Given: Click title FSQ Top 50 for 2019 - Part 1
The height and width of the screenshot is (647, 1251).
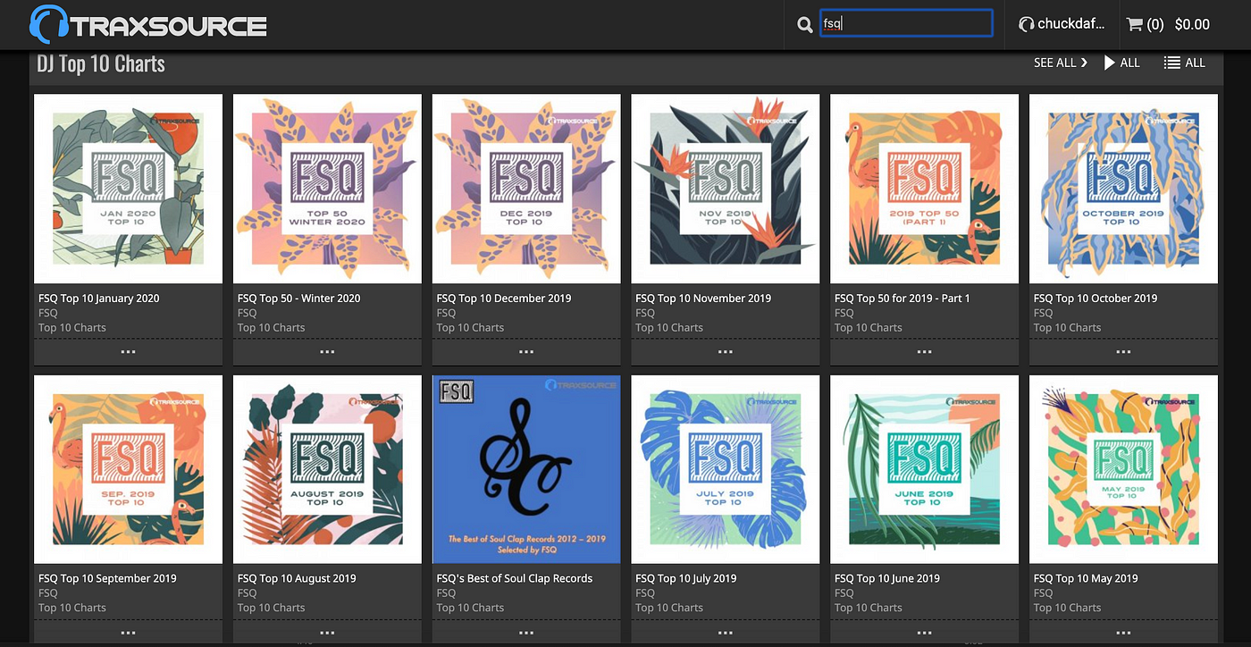Looking at the screenshot, I should point(903,298).
